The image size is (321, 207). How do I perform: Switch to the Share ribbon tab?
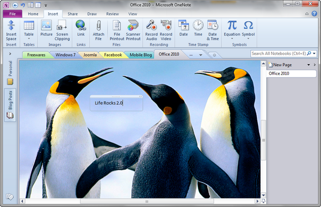tap(73, 14)
